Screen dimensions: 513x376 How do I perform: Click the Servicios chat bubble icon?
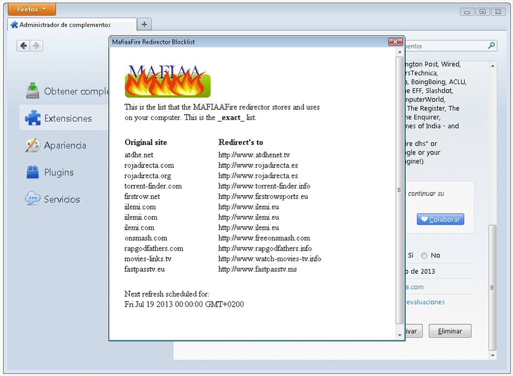[x=33, y=198]
